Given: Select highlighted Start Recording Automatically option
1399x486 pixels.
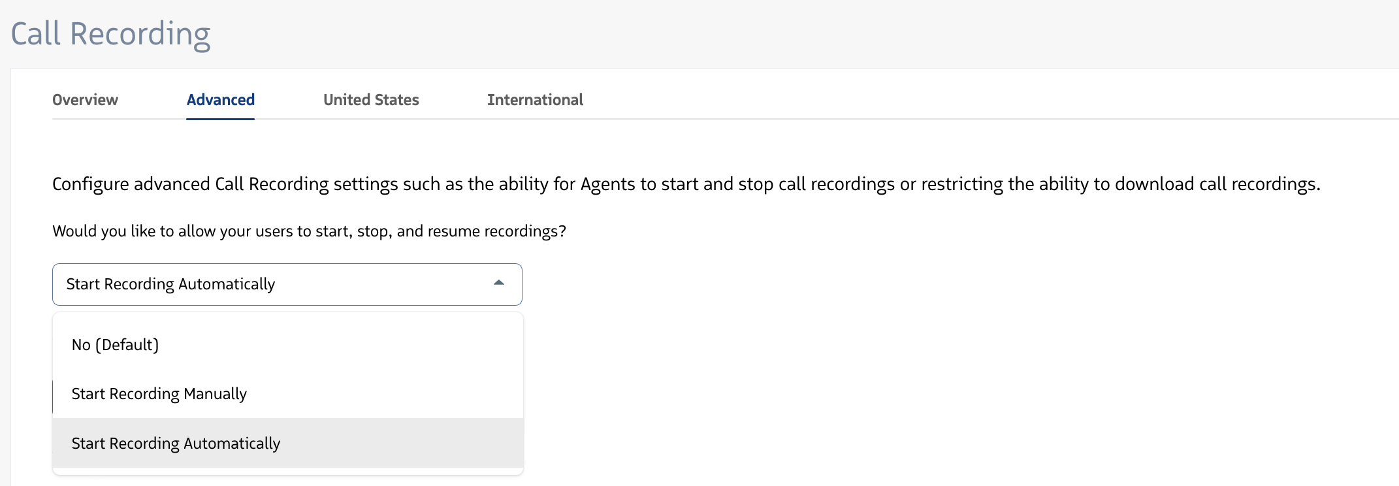Looking at the screenshot, I should click(x=176, y=444).
